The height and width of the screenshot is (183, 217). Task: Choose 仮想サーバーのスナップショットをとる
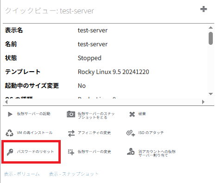coord(96,116)
